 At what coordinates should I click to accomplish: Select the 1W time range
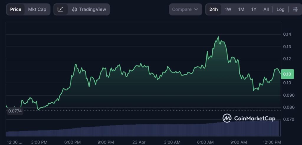(228, 9)
